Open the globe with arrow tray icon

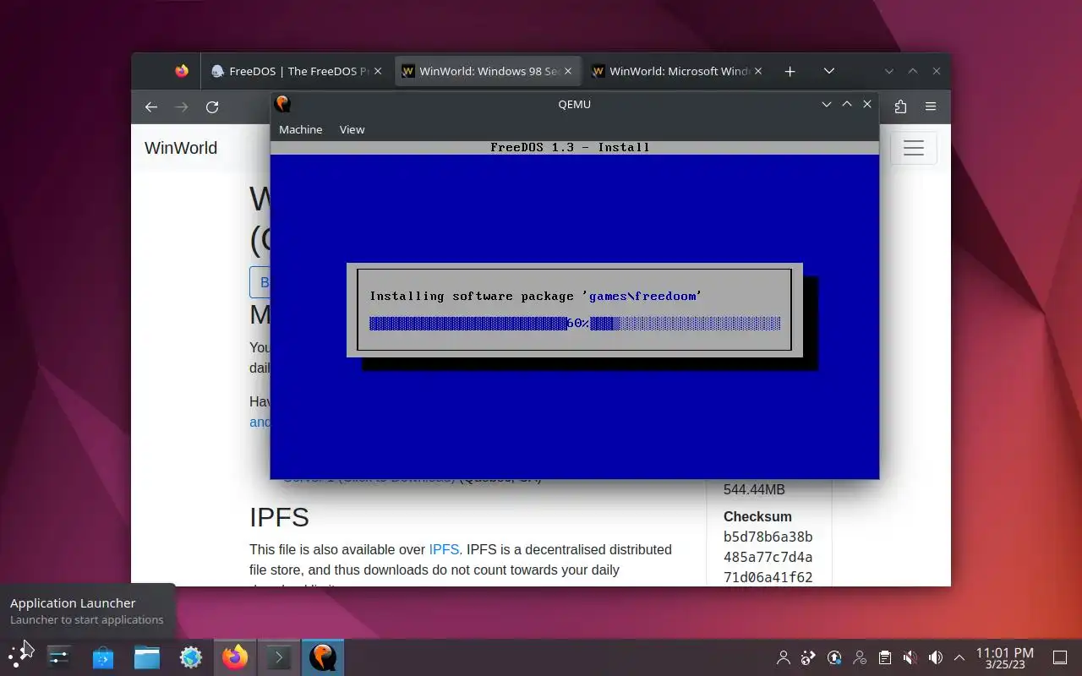(x=809, y=657)
